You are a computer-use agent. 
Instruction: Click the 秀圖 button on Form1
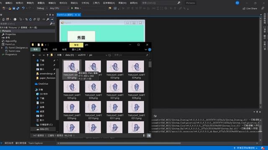coord(81,36)
